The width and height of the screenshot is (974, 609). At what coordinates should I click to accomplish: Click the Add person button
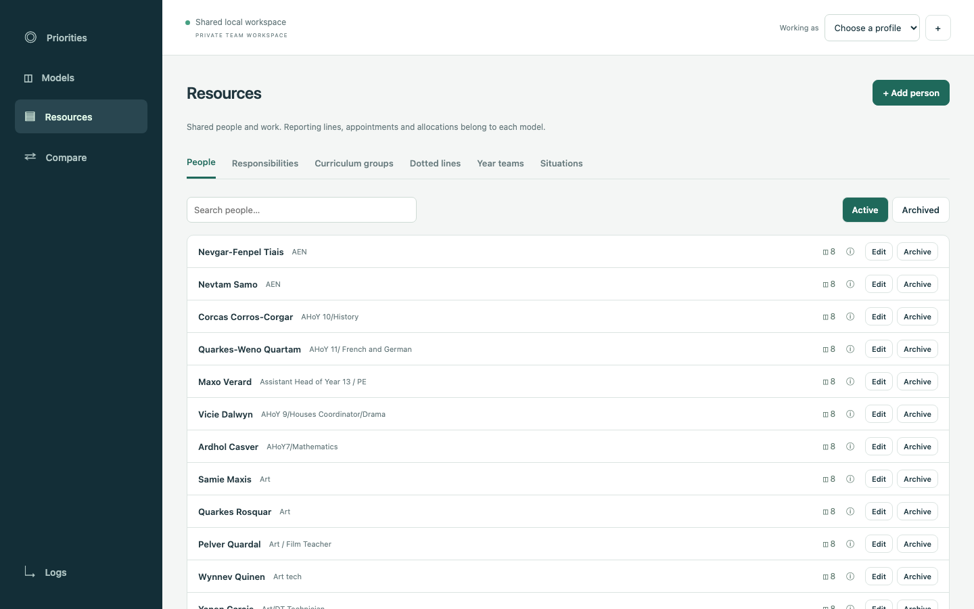tap(911, 93)
